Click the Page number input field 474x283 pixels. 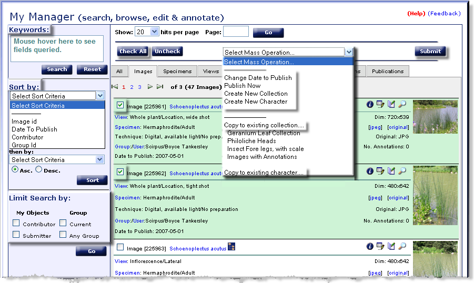[236, 32]
